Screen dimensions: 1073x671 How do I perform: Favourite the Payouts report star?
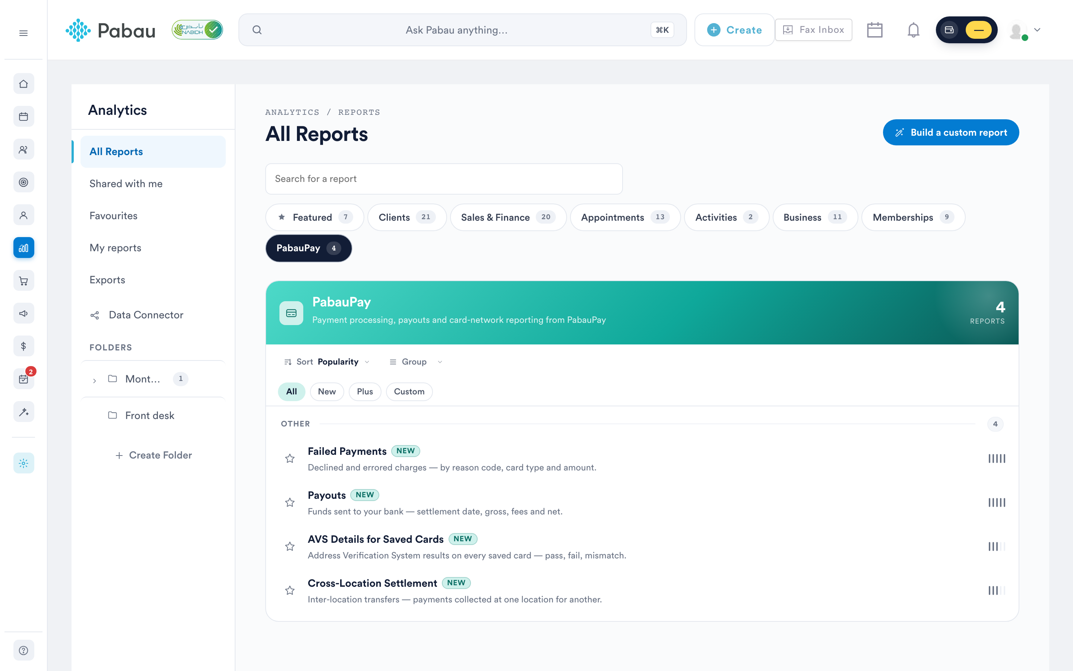coord(290,503)
